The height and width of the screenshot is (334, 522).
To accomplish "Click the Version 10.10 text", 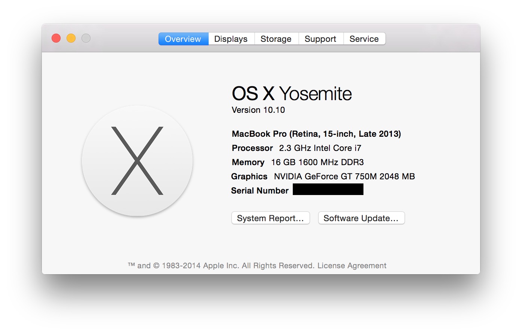I will click(x=258, y=110).
